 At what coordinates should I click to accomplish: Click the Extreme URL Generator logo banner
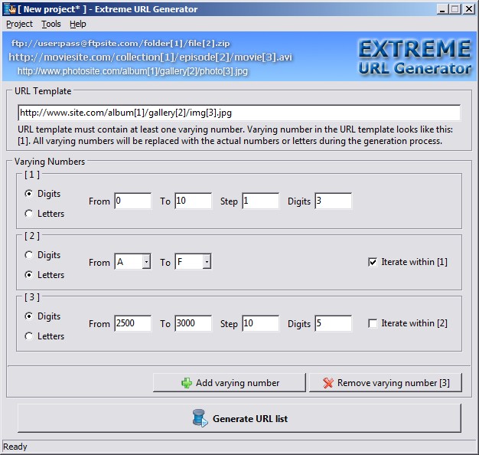click(x=415, y=58)
